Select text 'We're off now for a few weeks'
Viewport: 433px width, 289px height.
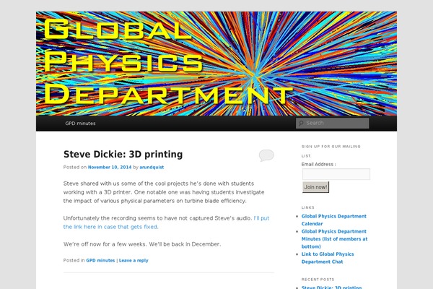click(x=105, y=244)
